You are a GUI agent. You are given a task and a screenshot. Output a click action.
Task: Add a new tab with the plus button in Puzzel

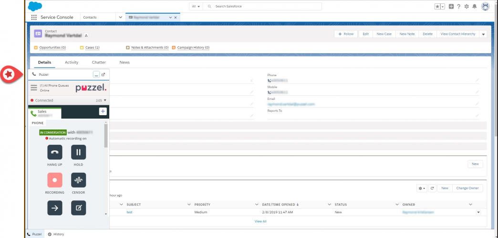[x=103, y=111]
